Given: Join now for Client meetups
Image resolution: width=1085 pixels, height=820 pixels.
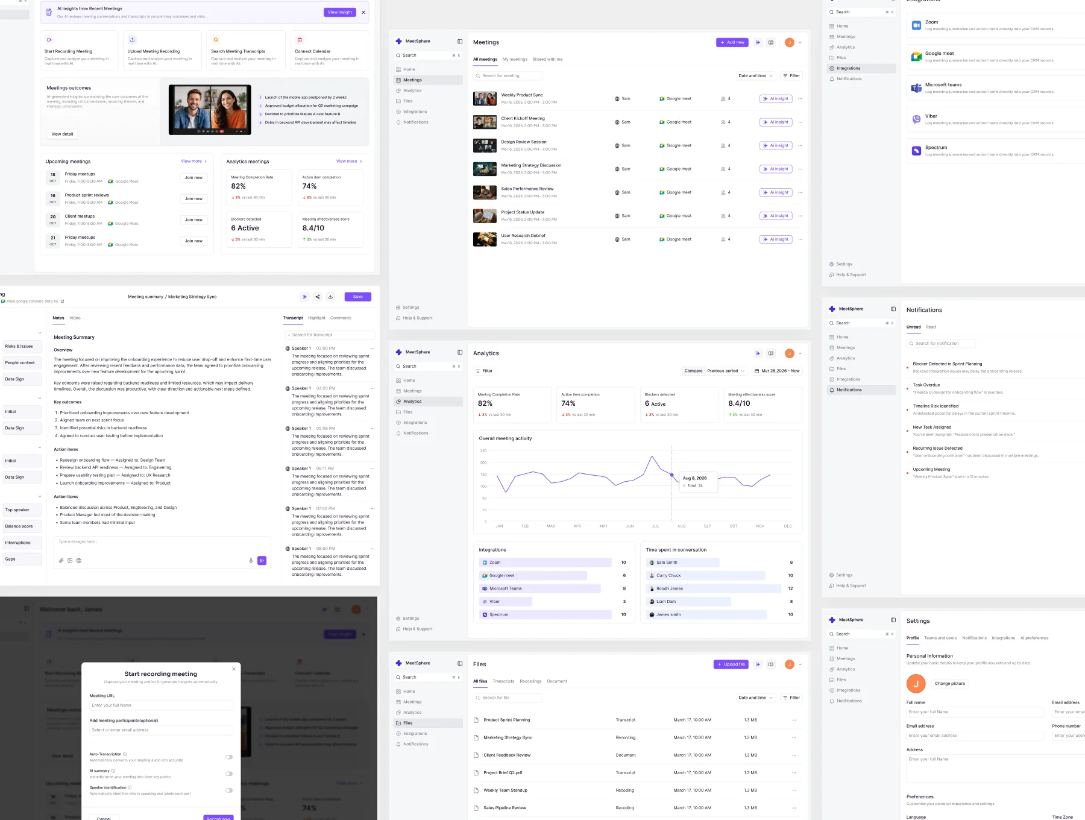Looking at the screenshot, I should pos(193,219).
